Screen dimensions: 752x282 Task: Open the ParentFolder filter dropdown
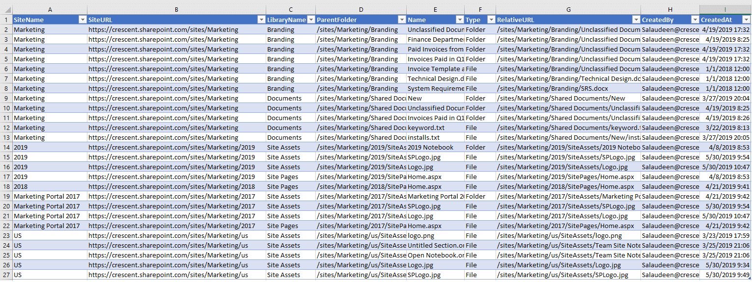pyautogui.click(x=401, y=20)
